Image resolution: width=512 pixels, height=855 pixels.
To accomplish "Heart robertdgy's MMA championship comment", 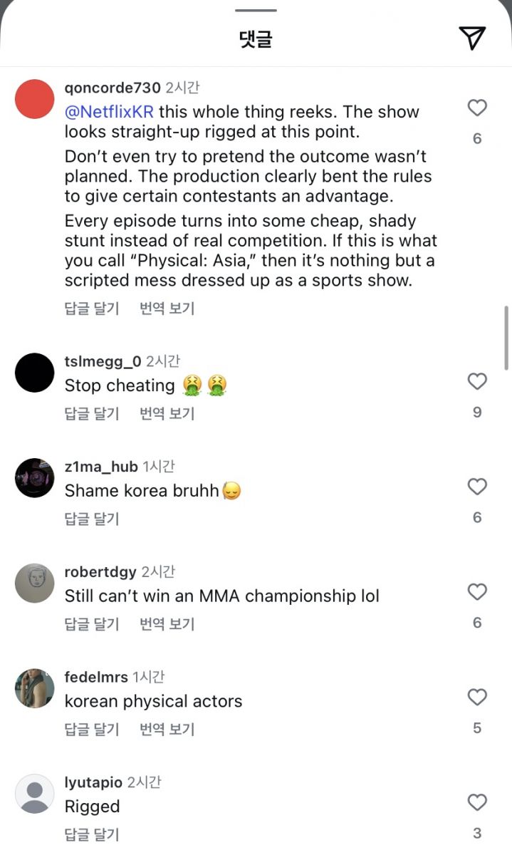I will tap(477, 592).
